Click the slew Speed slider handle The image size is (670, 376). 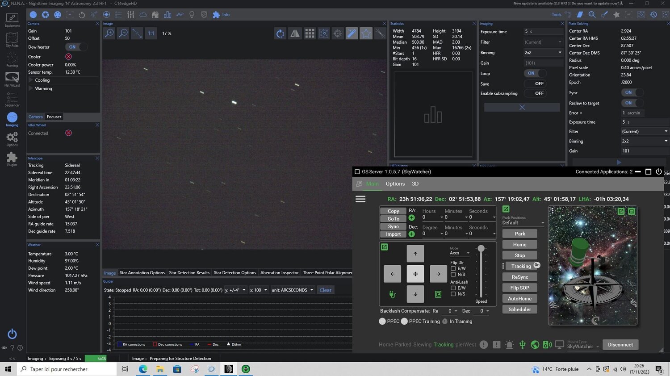coord(481,249)
